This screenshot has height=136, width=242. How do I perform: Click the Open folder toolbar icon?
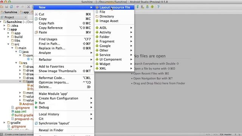[x=2, y=7]
